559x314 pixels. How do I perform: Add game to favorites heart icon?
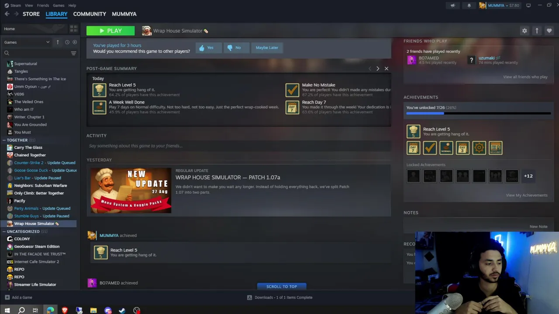[x=549, y=31]
